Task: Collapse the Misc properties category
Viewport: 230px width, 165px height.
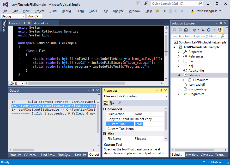Action: pyautogui.click(x=104, y=134)
